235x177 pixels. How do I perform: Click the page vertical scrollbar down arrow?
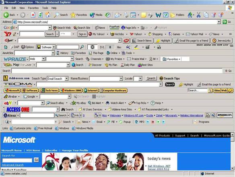coord(232,168)
